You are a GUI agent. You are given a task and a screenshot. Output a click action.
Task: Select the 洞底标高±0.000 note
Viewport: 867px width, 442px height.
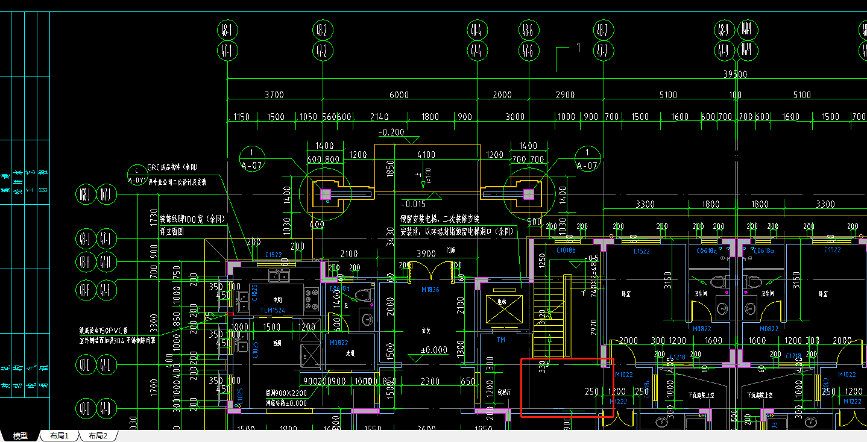click(x=286, y=403)
